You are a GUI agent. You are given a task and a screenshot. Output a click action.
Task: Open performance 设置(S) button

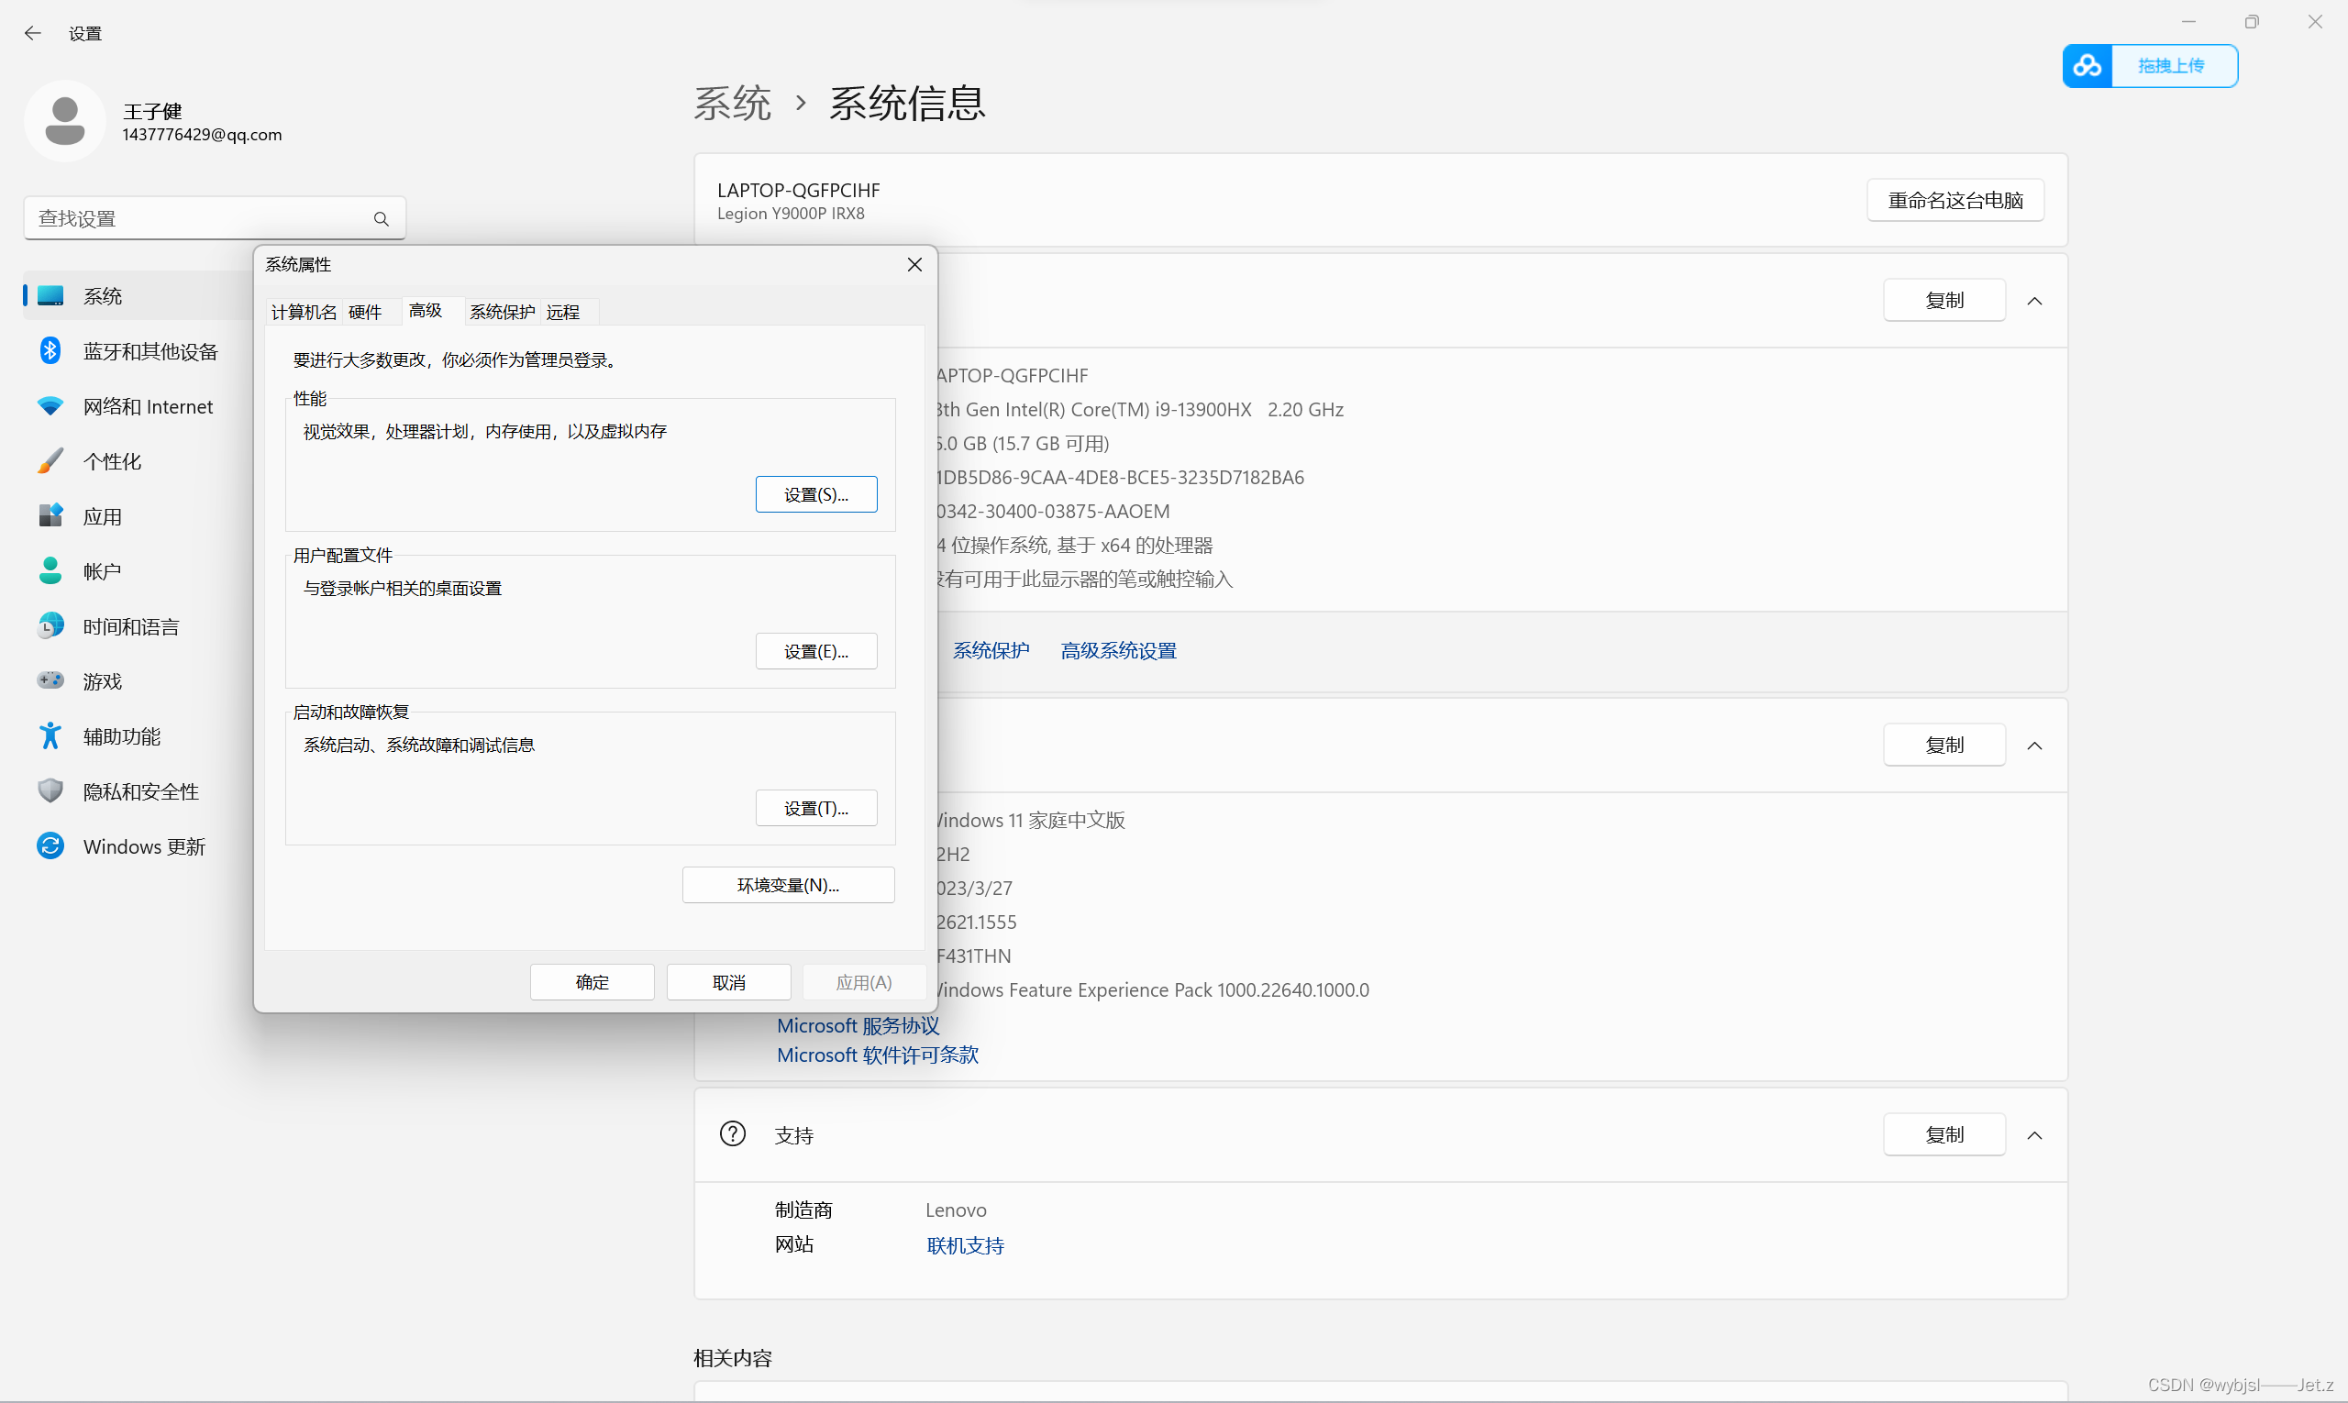(x=816, y=494)
